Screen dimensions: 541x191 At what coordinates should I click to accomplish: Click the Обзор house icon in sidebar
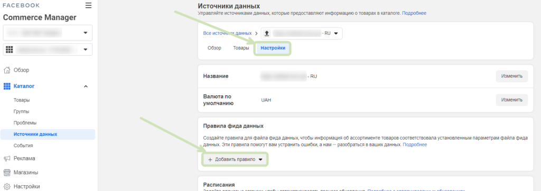click(x=7, y=70)
